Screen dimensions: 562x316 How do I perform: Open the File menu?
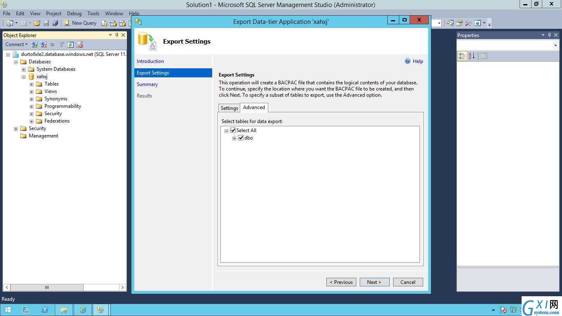pos(7,14)
